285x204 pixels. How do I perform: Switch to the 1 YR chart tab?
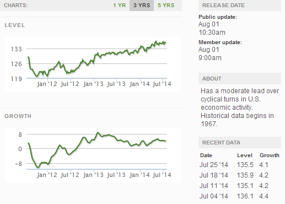[120, 6]
